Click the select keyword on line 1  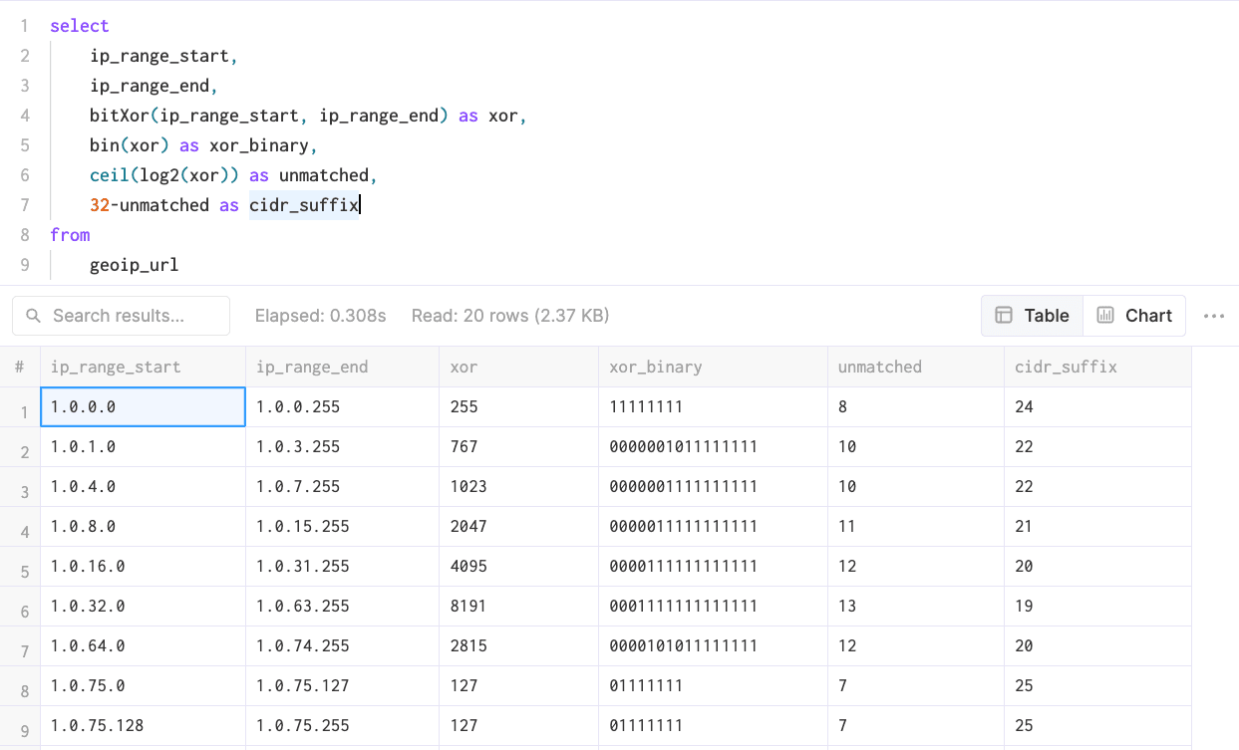click(x=80, y=26)
